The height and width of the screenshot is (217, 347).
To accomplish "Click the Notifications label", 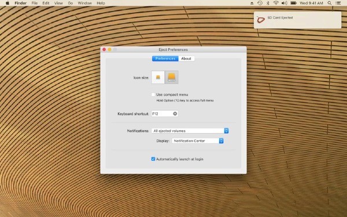I will pos(138,131).
